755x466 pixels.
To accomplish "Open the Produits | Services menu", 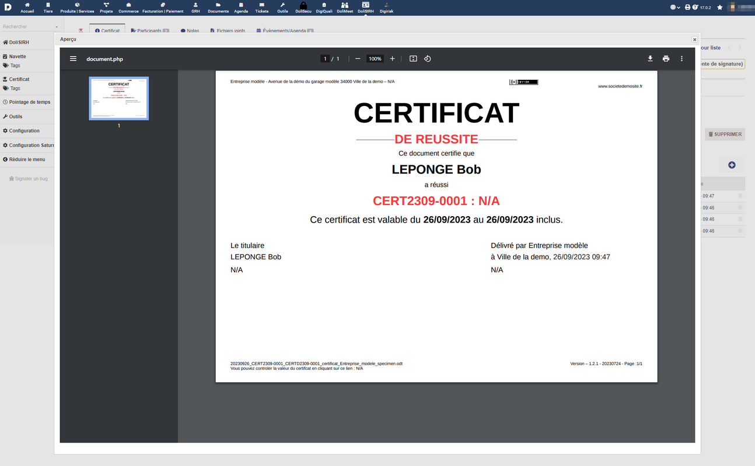I will (77, 8).
